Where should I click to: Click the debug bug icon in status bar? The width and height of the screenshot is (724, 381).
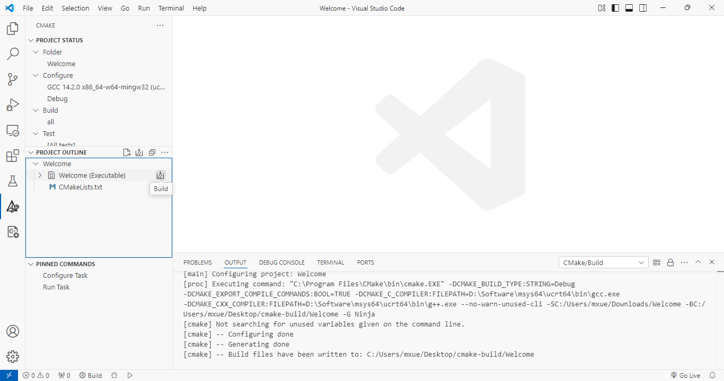tap(114, 375)
